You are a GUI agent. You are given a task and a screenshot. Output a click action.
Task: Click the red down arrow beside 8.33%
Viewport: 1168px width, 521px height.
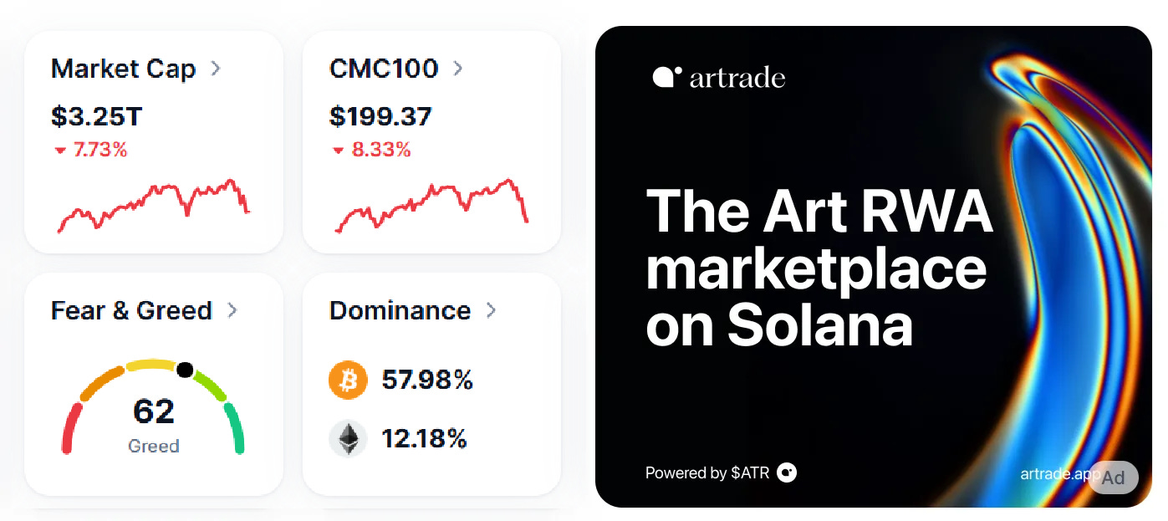click(338, 151)
